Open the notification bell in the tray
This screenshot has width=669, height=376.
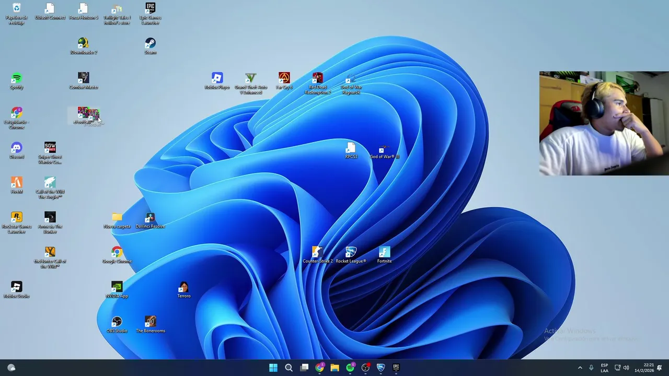pos(660,368)
